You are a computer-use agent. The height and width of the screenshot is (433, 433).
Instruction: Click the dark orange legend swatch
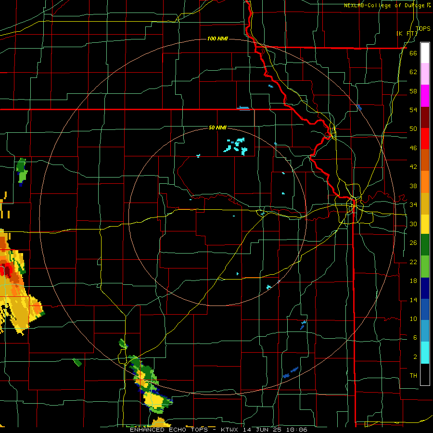click(x=425, y=160)
